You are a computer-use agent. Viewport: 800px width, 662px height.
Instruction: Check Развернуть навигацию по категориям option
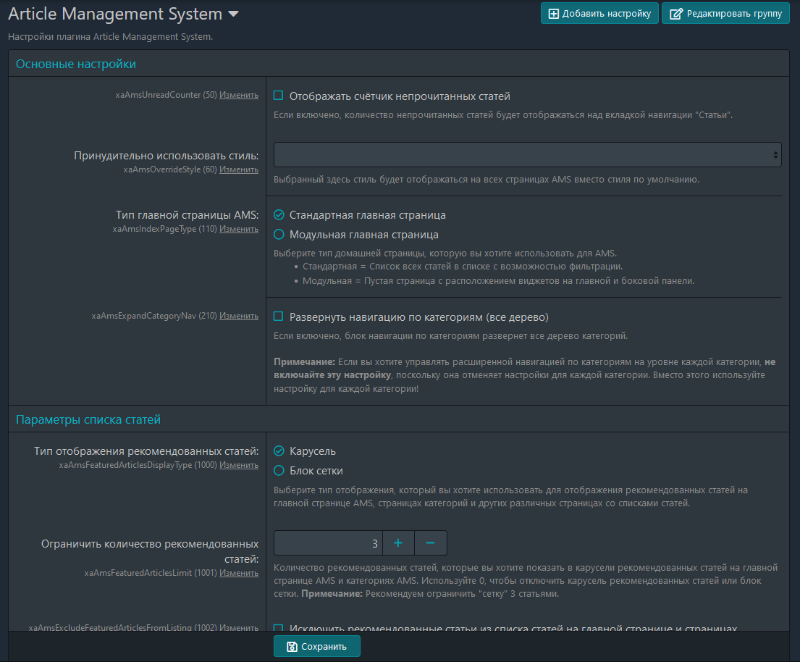coord(279,317)
